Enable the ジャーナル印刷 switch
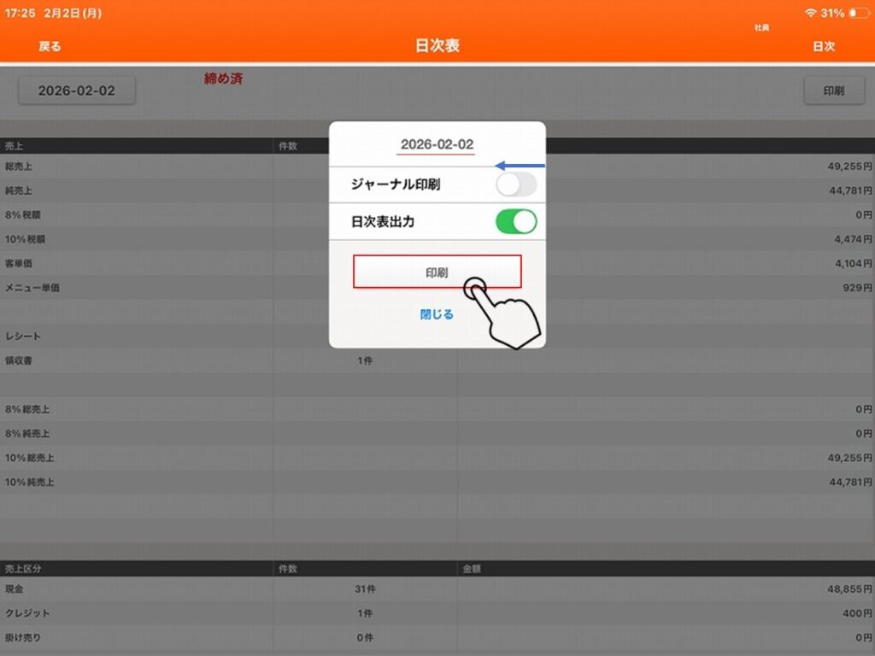The width and height of the screenshot is (875, 656). pos(516,184)
